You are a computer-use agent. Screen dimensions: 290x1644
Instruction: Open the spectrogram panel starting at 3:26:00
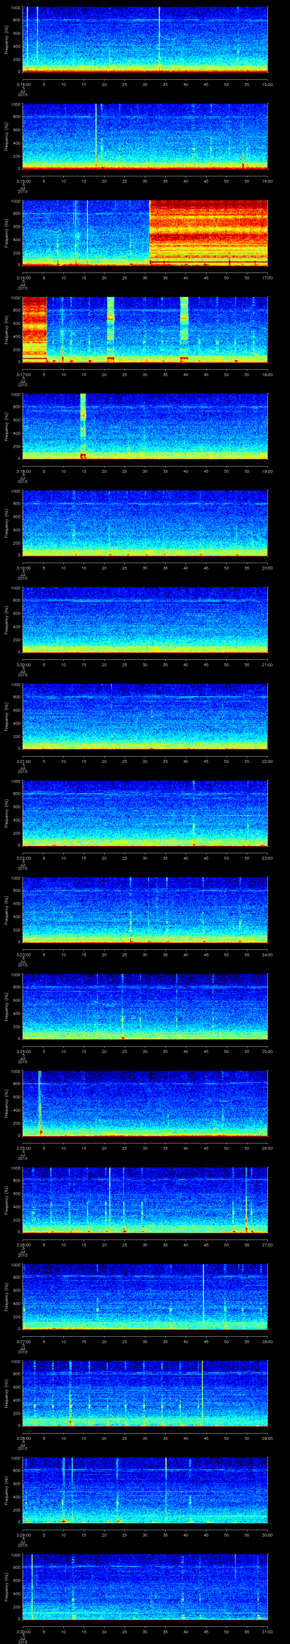pos(145,1200)
